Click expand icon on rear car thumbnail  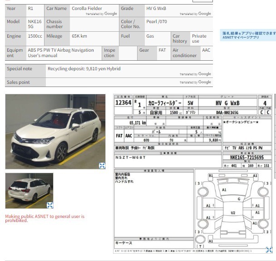point(50,205)
